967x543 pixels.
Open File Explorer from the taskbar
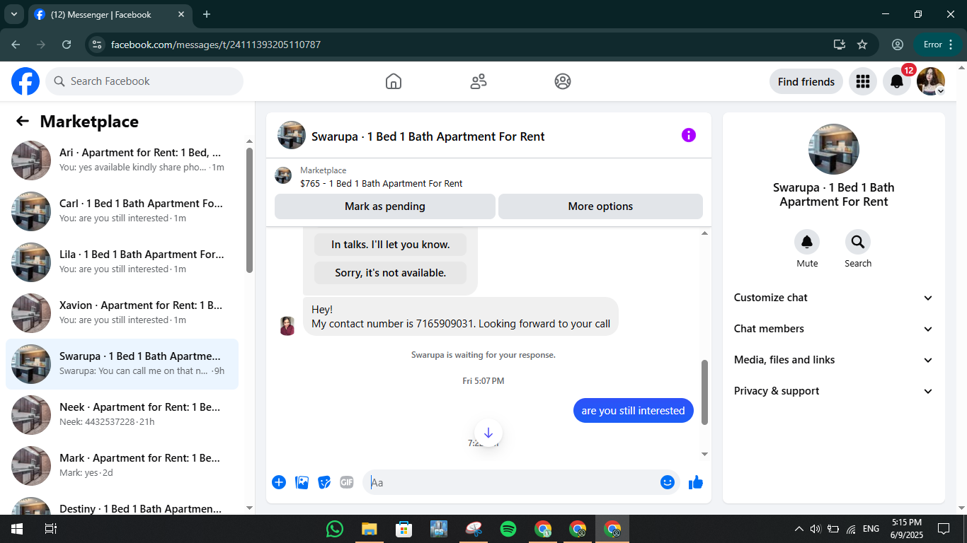[370, 529]
